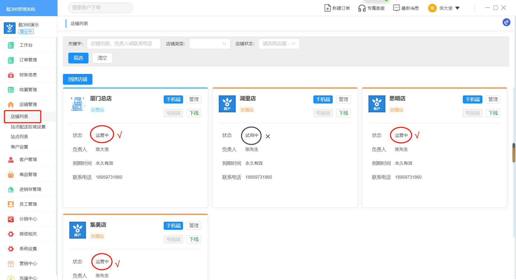516x280 pixels.
Task: Expand the 张大宝 user menu arrow
Action: (457, 8)
